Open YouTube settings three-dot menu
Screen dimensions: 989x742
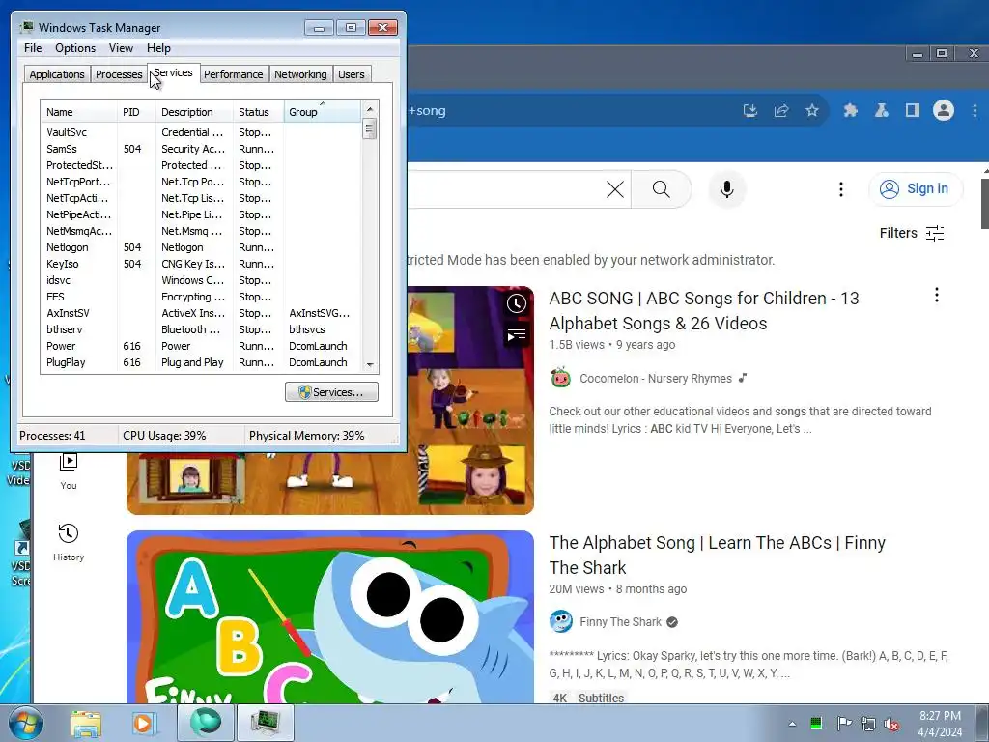click(841, 189)
